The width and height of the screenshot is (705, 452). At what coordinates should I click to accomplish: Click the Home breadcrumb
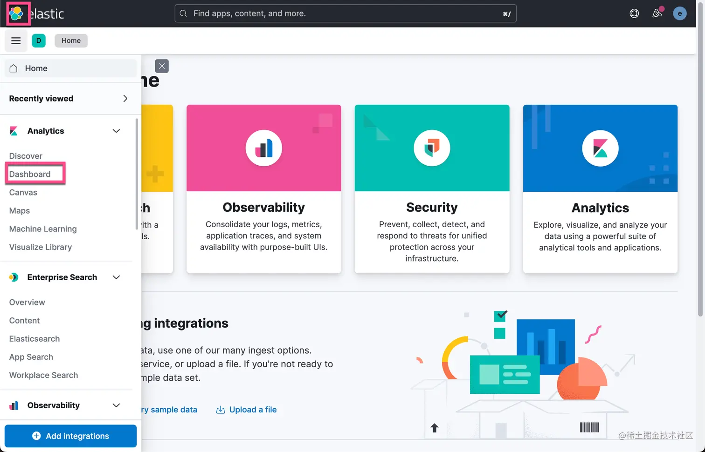pyautogui.click(x=71, y=40)
